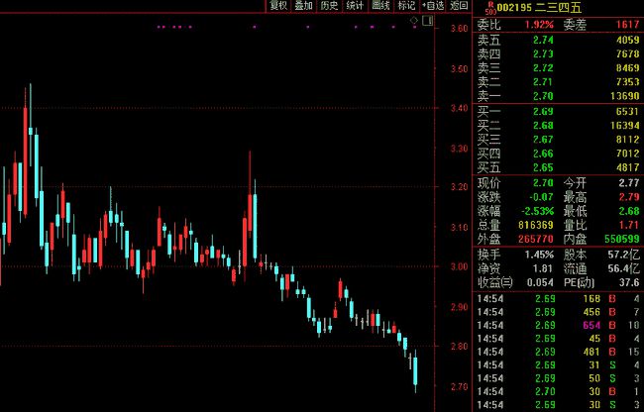644x412 pixels.
Task: Open the 叠加 overlay option
Action: [x=304, y=6]
